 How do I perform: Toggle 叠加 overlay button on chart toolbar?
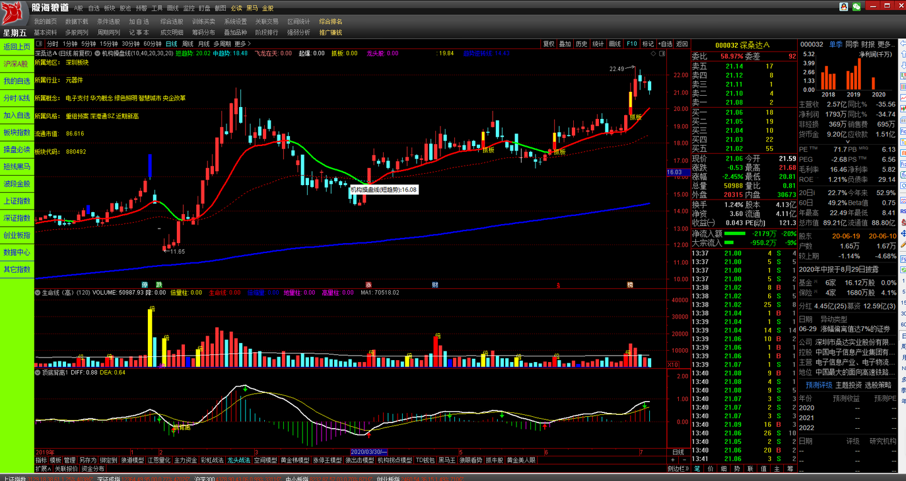[565, 44]
